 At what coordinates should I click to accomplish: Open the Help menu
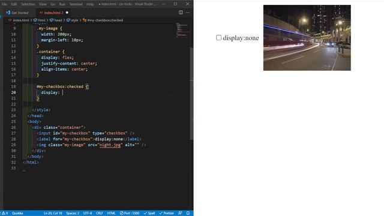pos(90,4)
